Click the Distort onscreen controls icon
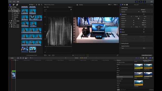The height and width of the screenshot is (91, 162). coord(144,32)
